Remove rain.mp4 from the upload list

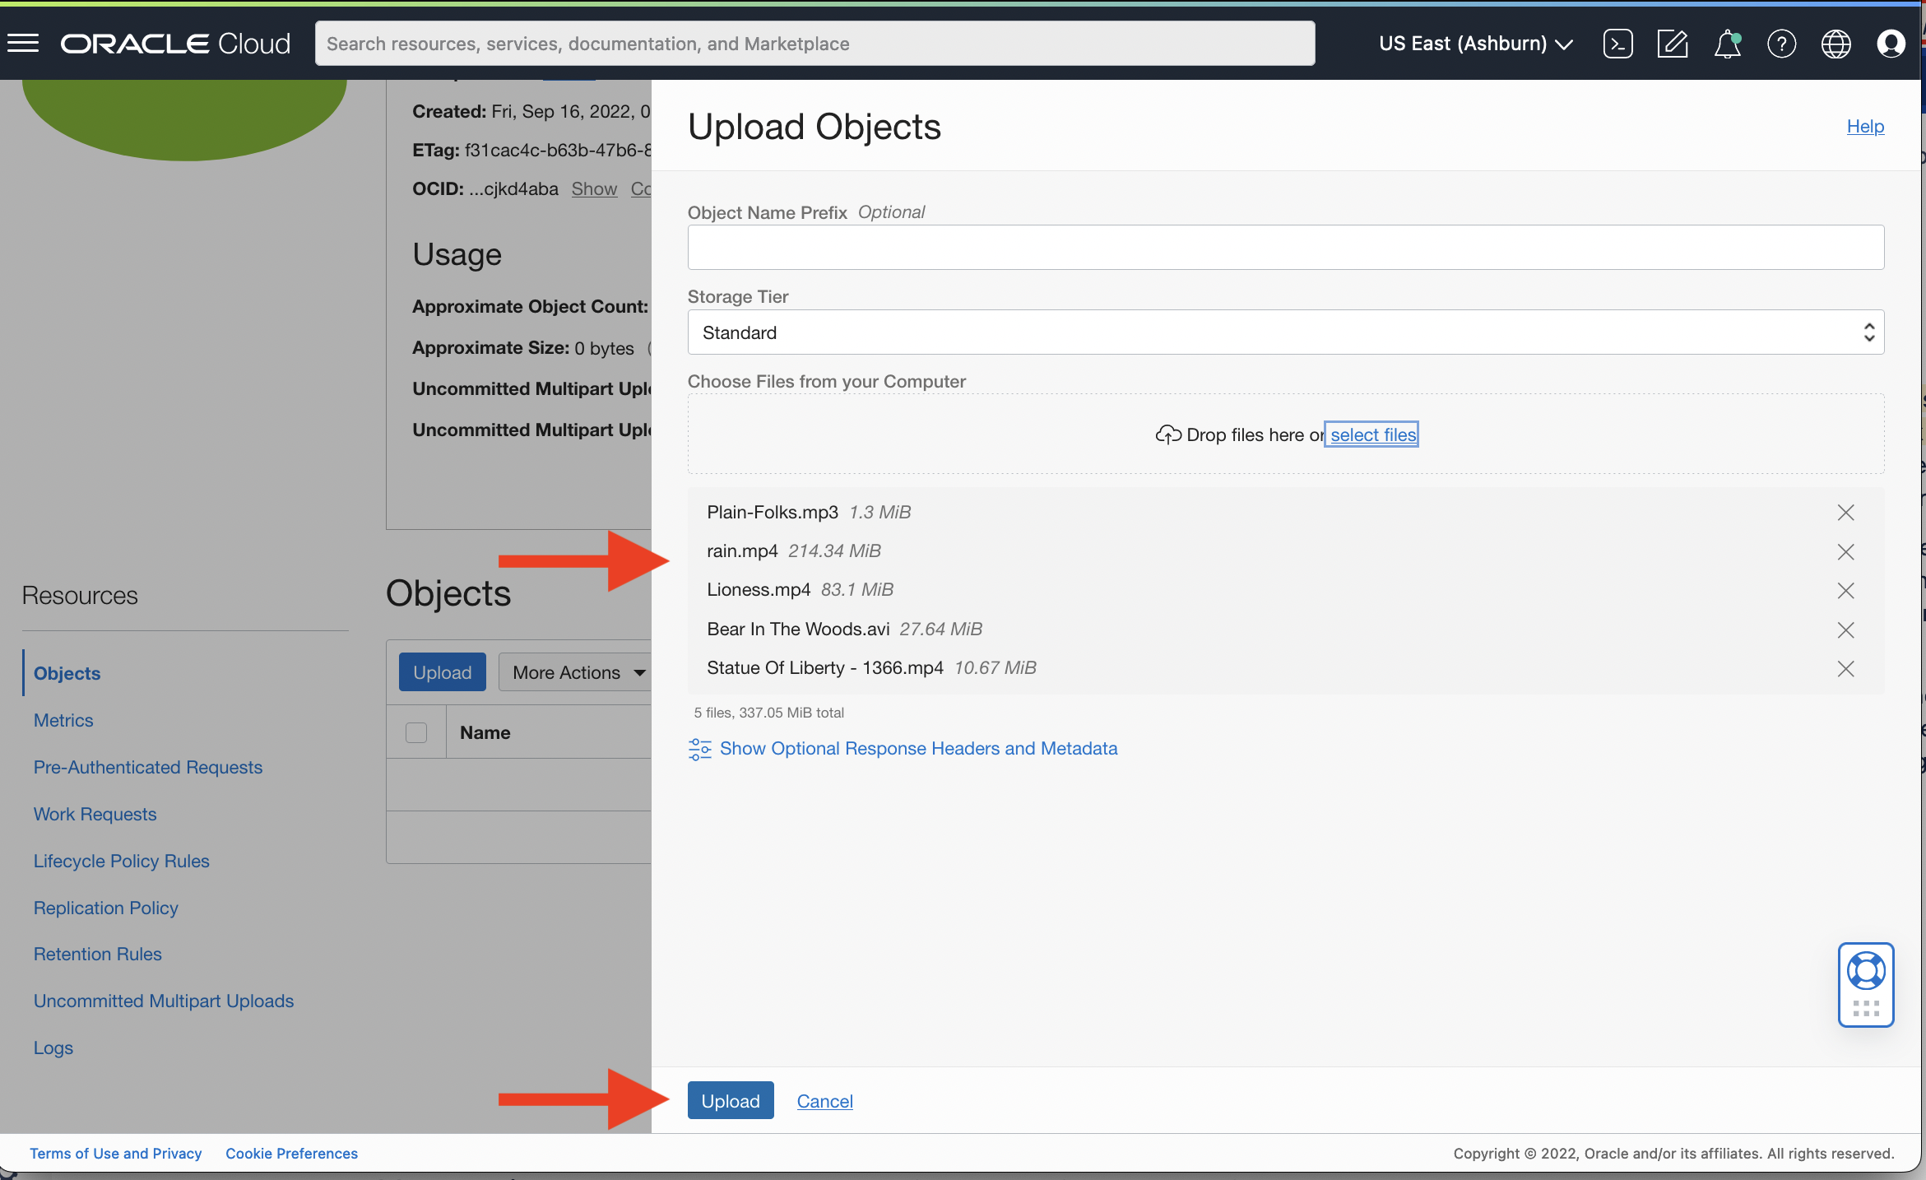pos(1845,551)
